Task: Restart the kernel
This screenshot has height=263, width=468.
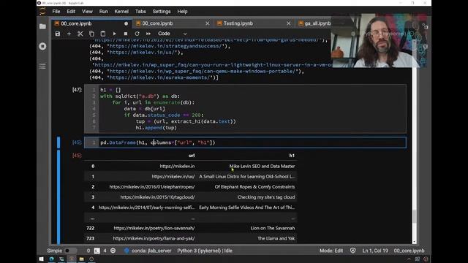Action: [137, 34]
